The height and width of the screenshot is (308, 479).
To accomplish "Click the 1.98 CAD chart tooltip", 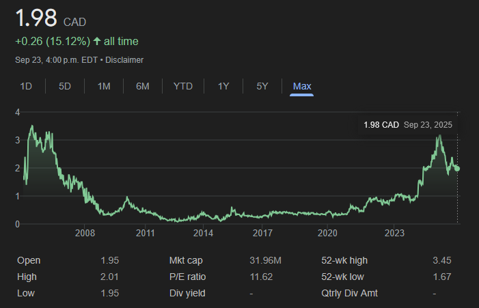I will pos(407,125).
